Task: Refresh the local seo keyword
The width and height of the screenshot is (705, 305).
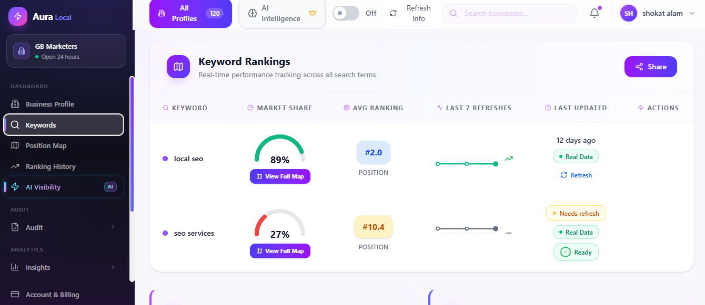Action: point(576,175)
